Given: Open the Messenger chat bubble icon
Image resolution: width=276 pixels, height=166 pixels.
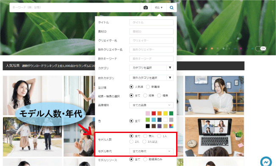Looking at the screenshot, I should 266,162.
